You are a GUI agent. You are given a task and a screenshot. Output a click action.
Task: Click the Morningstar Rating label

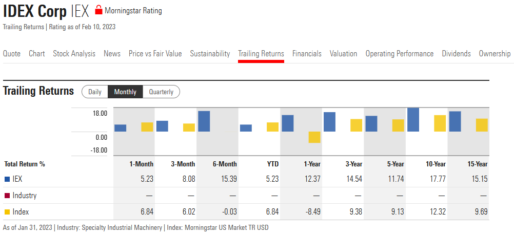[133, 11]
